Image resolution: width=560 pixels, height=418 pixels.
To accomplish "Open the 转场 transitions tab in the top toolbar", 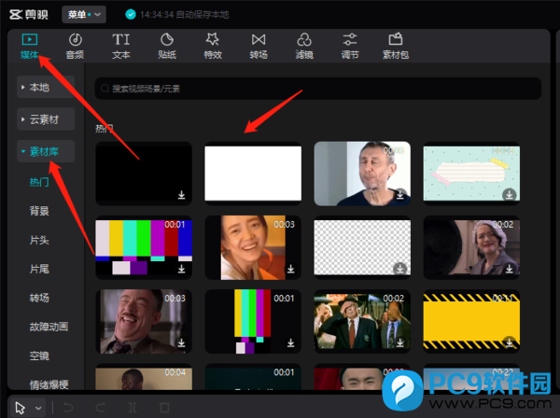I will click(x=259, y=46).
